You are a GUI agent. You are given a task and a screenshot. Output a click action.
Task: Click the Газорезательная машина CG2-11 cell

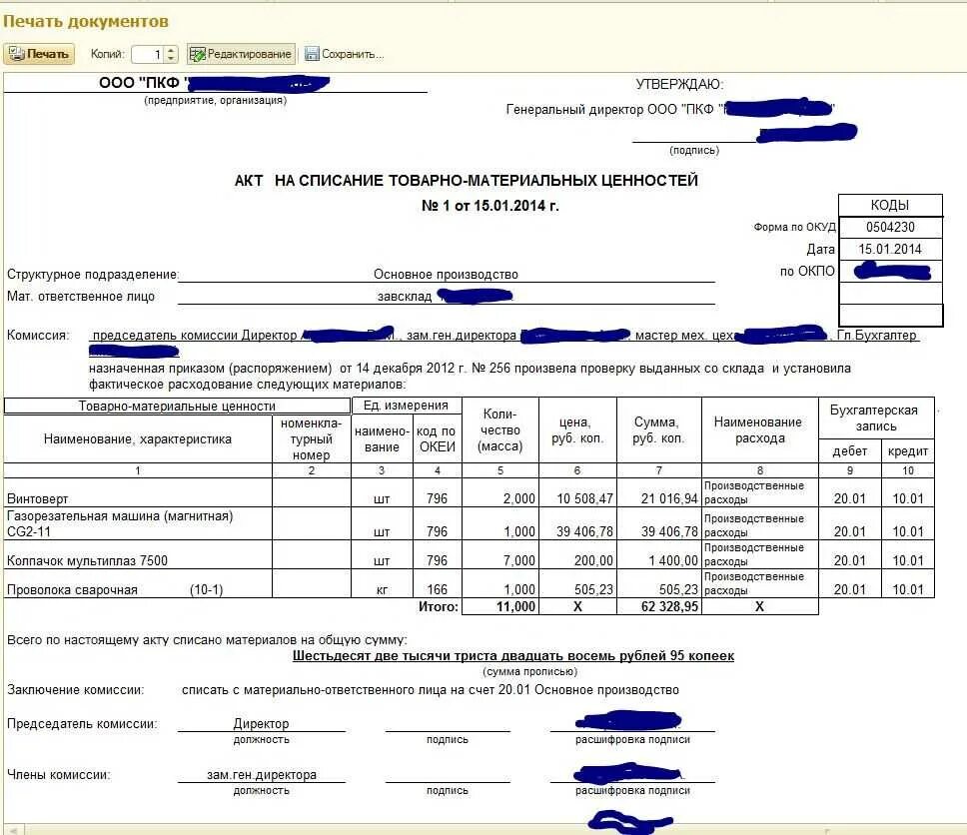point(138,523)
